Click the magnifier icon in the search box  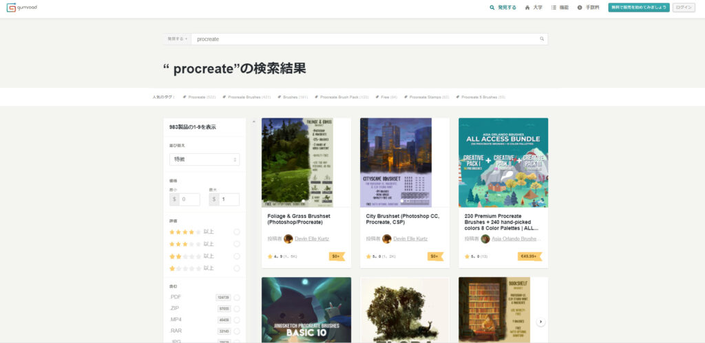click(543, 39)
